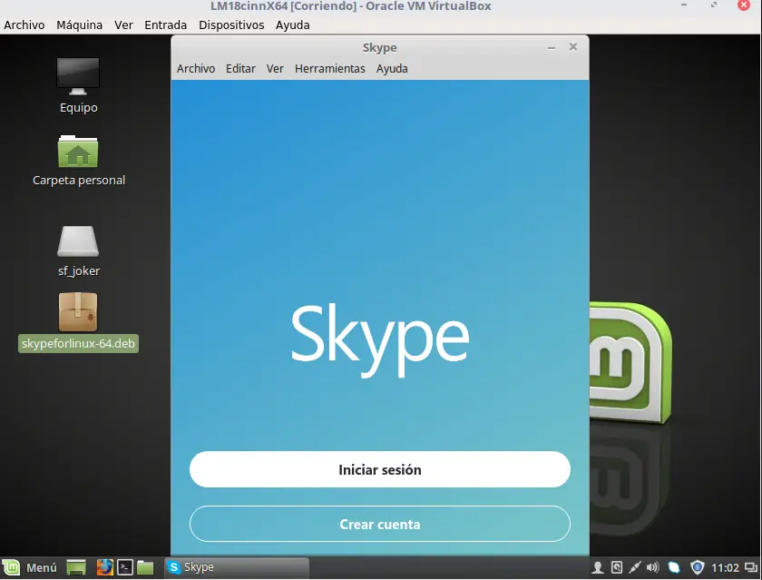Open VirtualBox Entrada menu

pyautogui.click(x=166, y=25)
